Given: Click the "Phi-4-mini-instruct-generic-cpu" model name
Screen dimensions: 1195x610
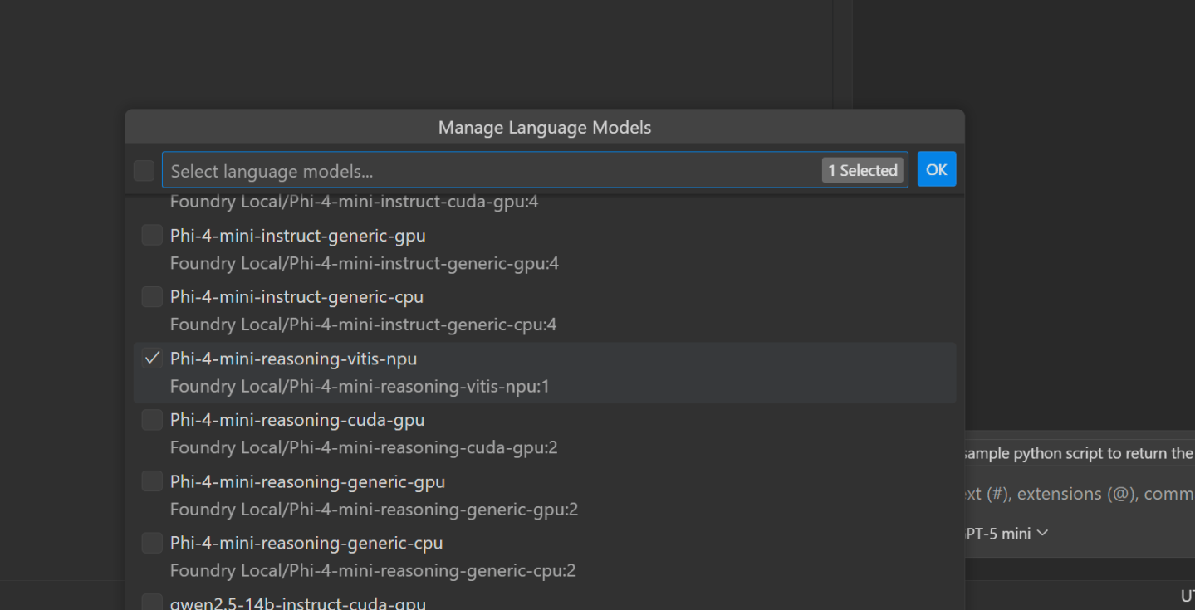Looking at the screenshot, I should point(297,296).
